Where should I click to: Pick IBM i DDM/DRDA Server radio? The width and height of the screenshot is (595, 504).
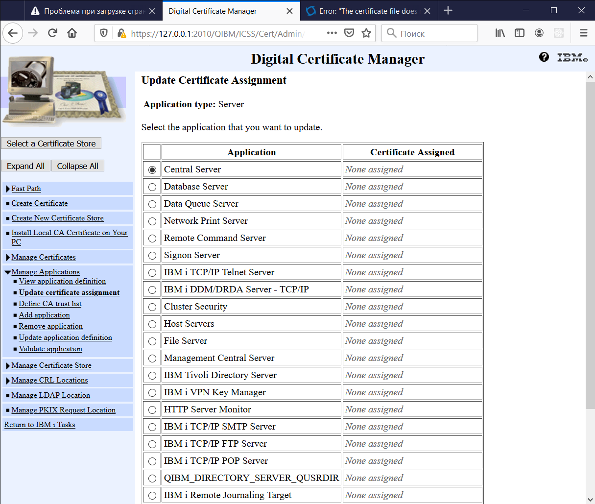(152, 289)
